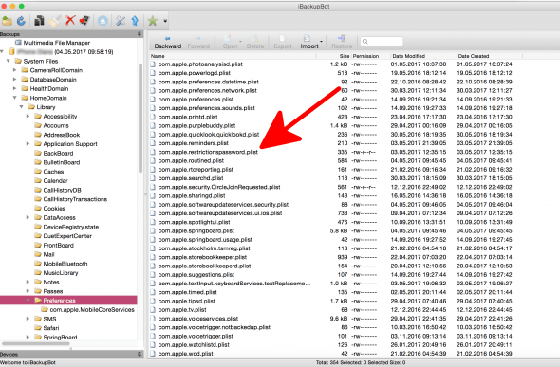Click the pin icon on the Backups panel header
The width and height of the screenshot is (560, 367).
click(140, 34)
